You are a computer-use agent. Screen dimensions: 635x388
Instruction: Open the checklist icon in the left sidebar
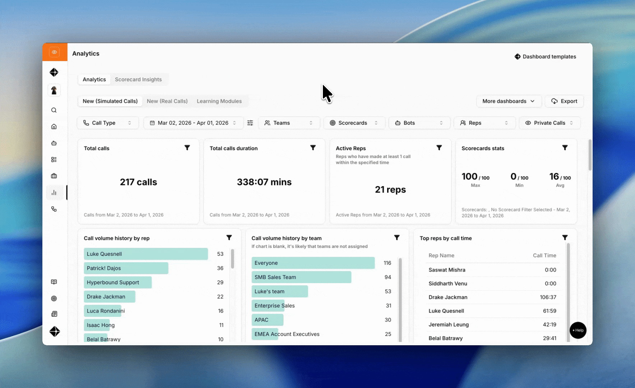(x=54, y=160)
